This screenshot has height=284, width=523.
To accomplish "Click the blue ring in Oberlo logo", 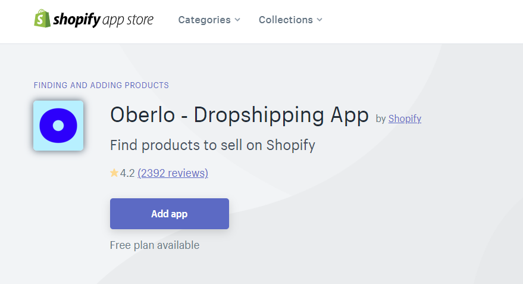I will click(x=46, y=126).
